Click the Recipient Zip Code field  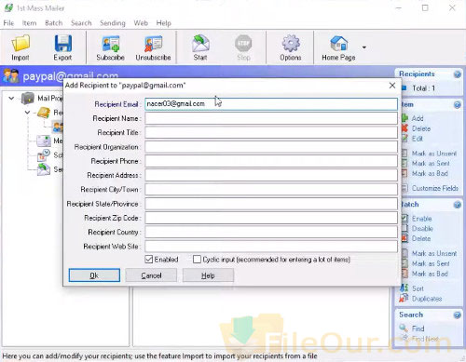click(x=271, y=218)
